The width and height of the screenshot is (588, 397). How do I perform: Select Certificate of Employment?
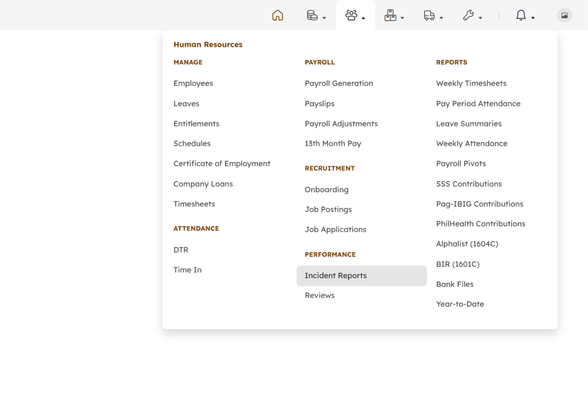(x=222, y=163)
